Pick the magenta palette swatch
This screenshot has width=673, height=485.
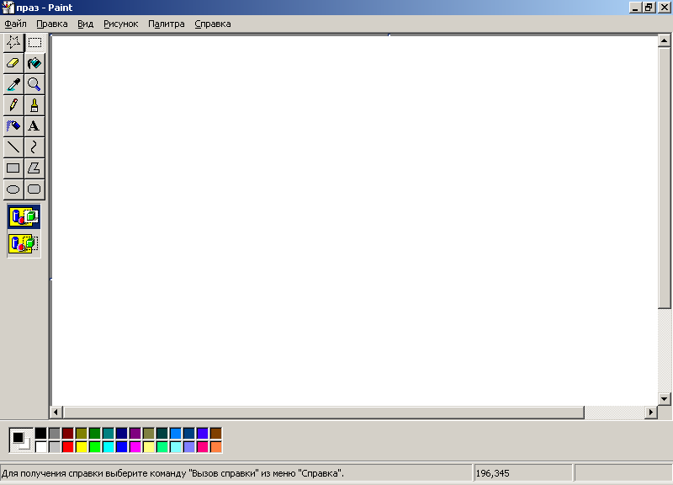click(x=135, y=447)
